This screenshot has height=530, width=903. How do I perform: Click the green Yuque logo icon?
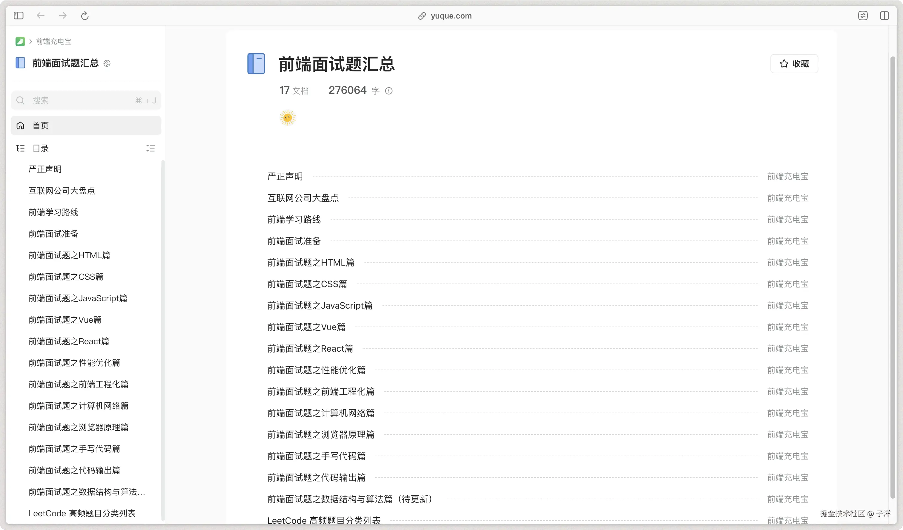click(x=20, y=41)
